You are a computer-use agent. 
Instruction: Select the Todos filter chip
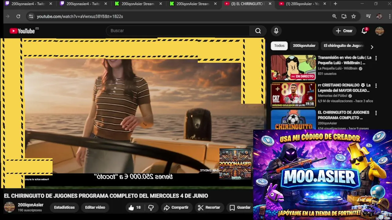point(279,46)
